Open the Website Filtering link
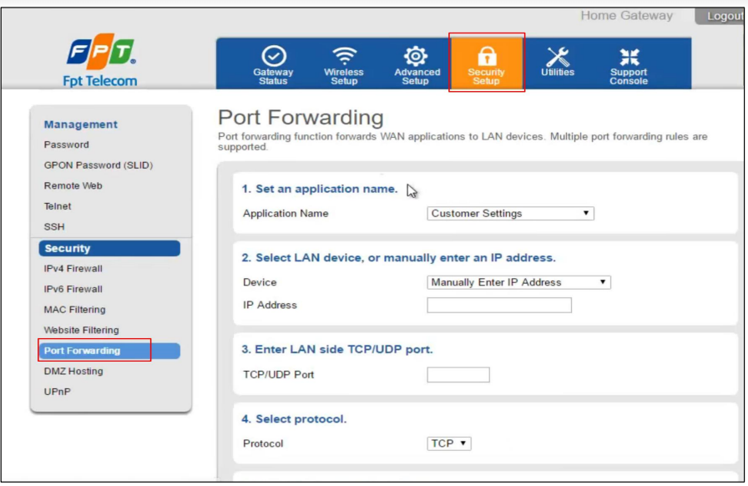Screen dimensions: 748x486 pos(81,331)
